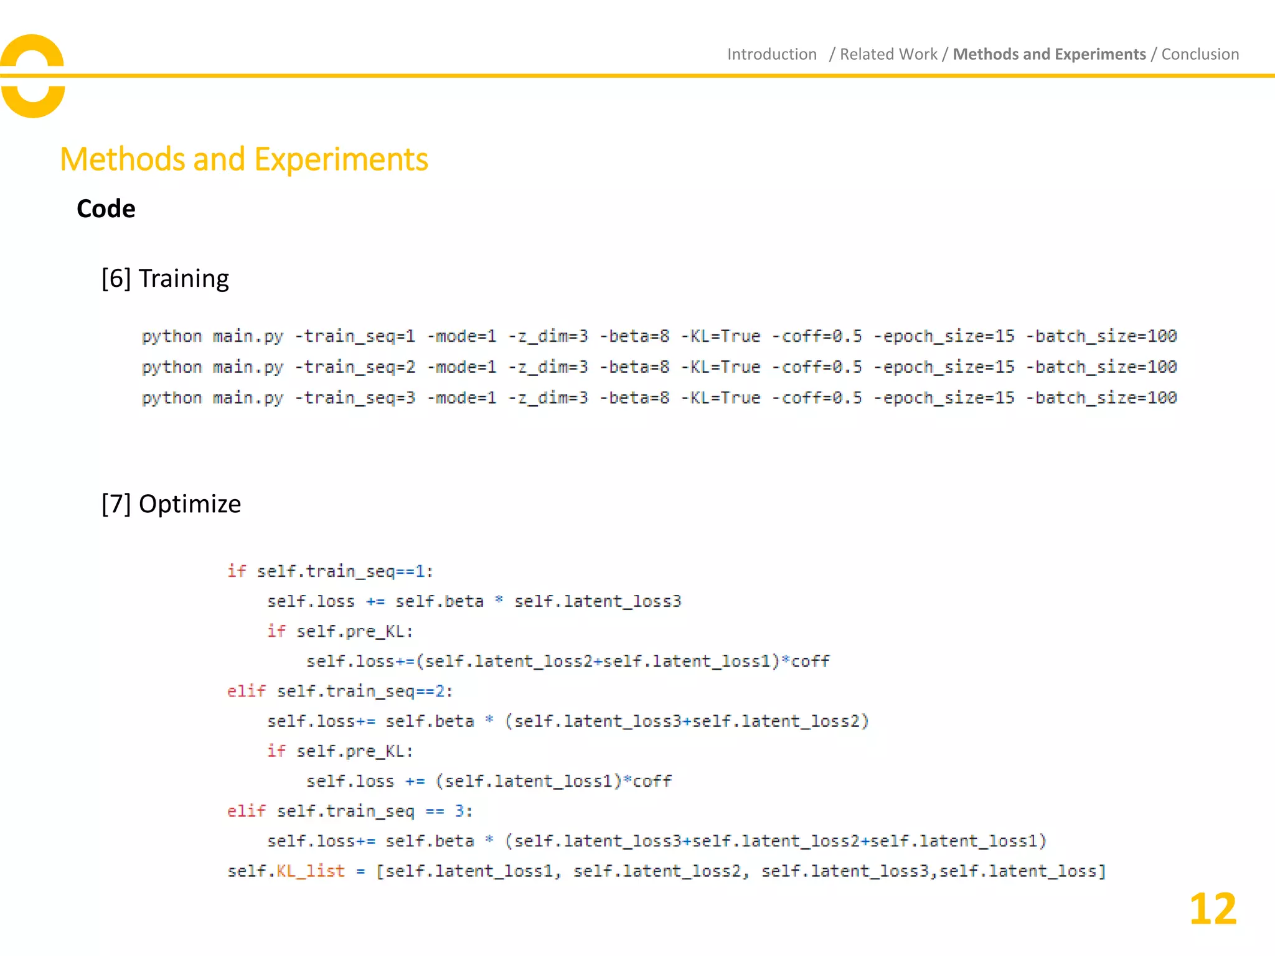This screenshot has height=956, width=1275.
Task: Select the Methods and Experiments breadcrumb
Action: coord(1049,54)
